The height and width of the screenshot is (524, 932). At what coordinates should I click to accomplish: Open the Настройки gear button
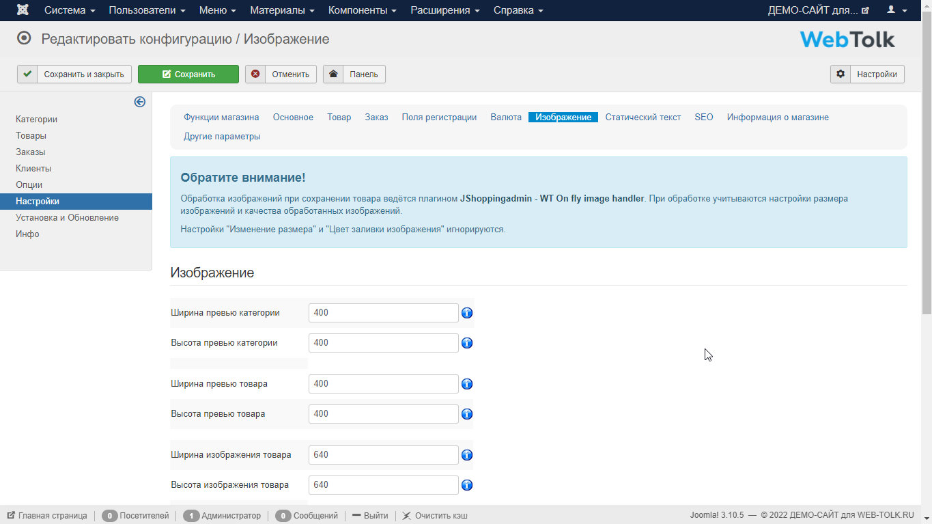coord(867,74)
